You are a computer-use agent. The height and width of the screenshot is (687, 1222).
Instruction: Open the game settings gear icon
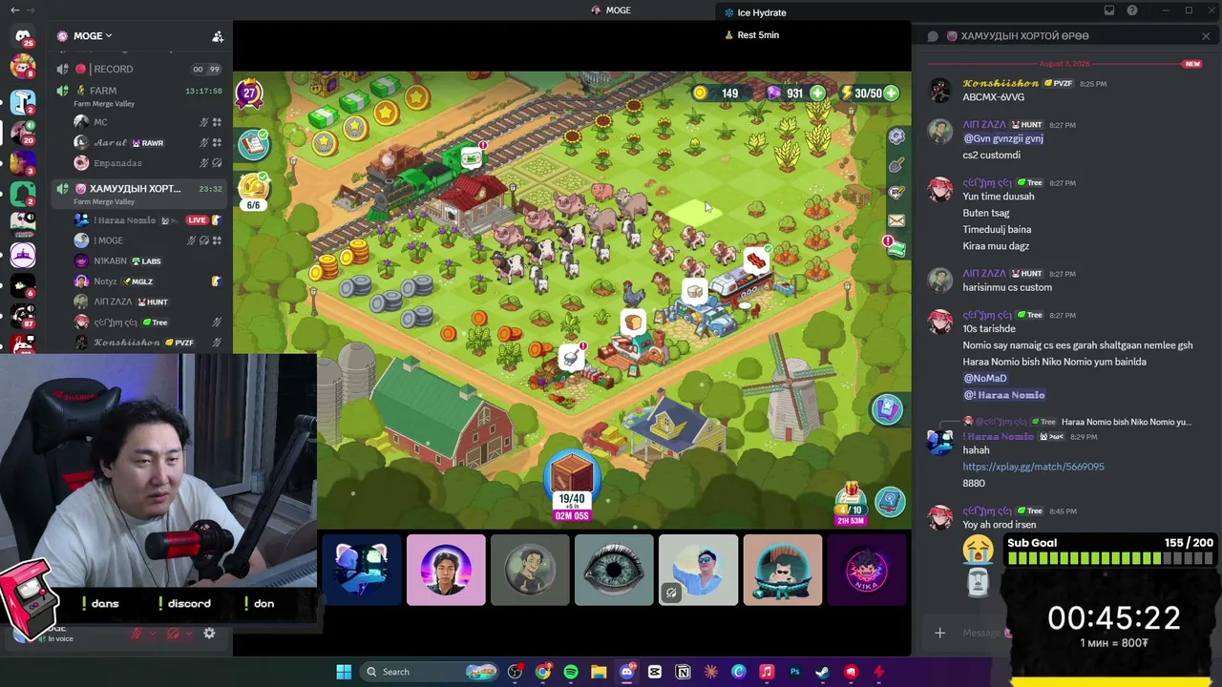895,136
